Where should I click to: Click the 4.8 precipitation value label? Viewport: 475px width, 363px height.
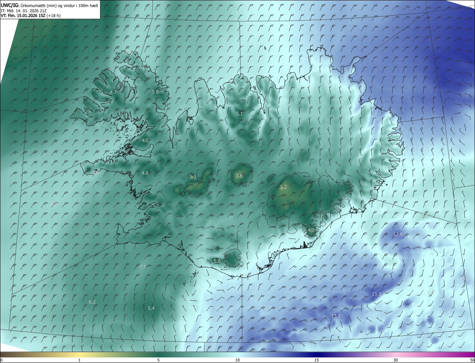145,173
